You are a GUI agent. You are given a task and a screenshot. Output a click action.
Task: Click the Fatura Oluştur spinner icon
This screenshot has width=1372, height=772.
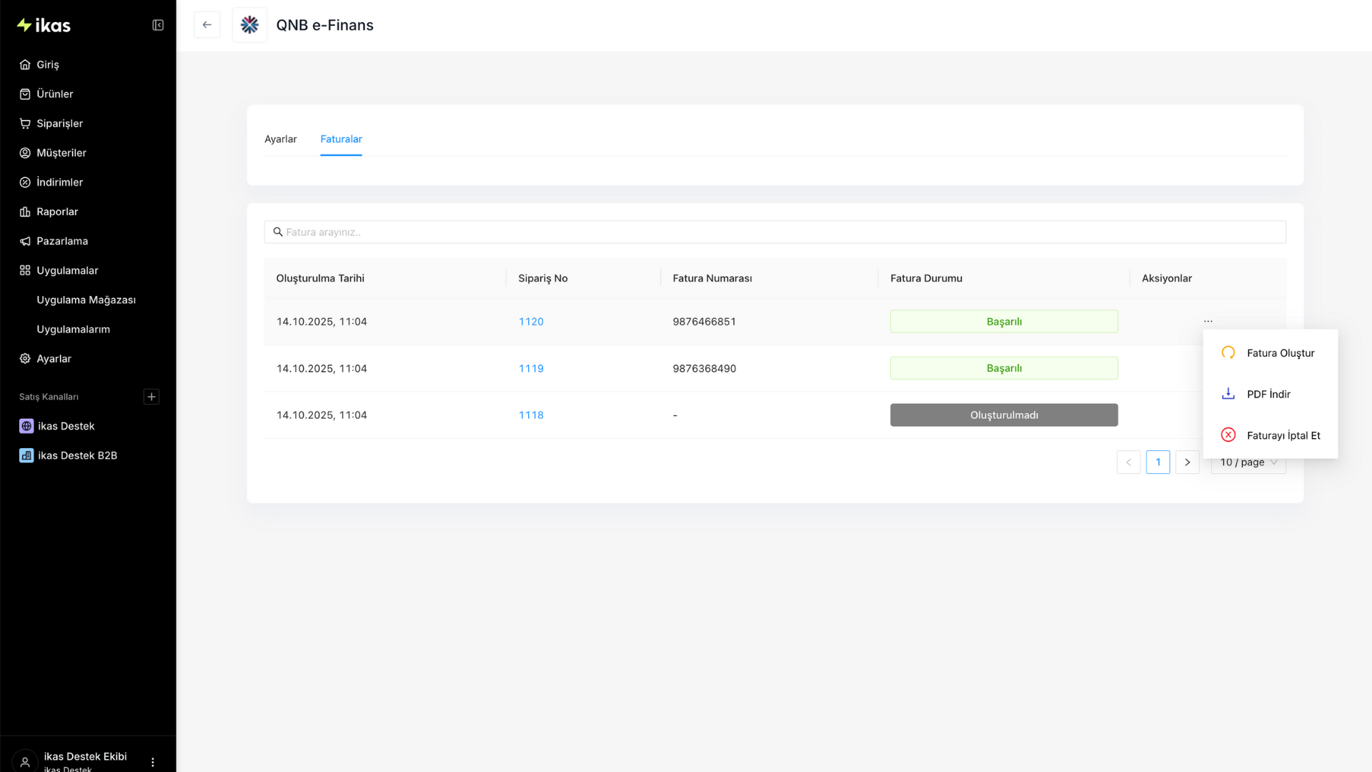click(x=1228, y=352)
